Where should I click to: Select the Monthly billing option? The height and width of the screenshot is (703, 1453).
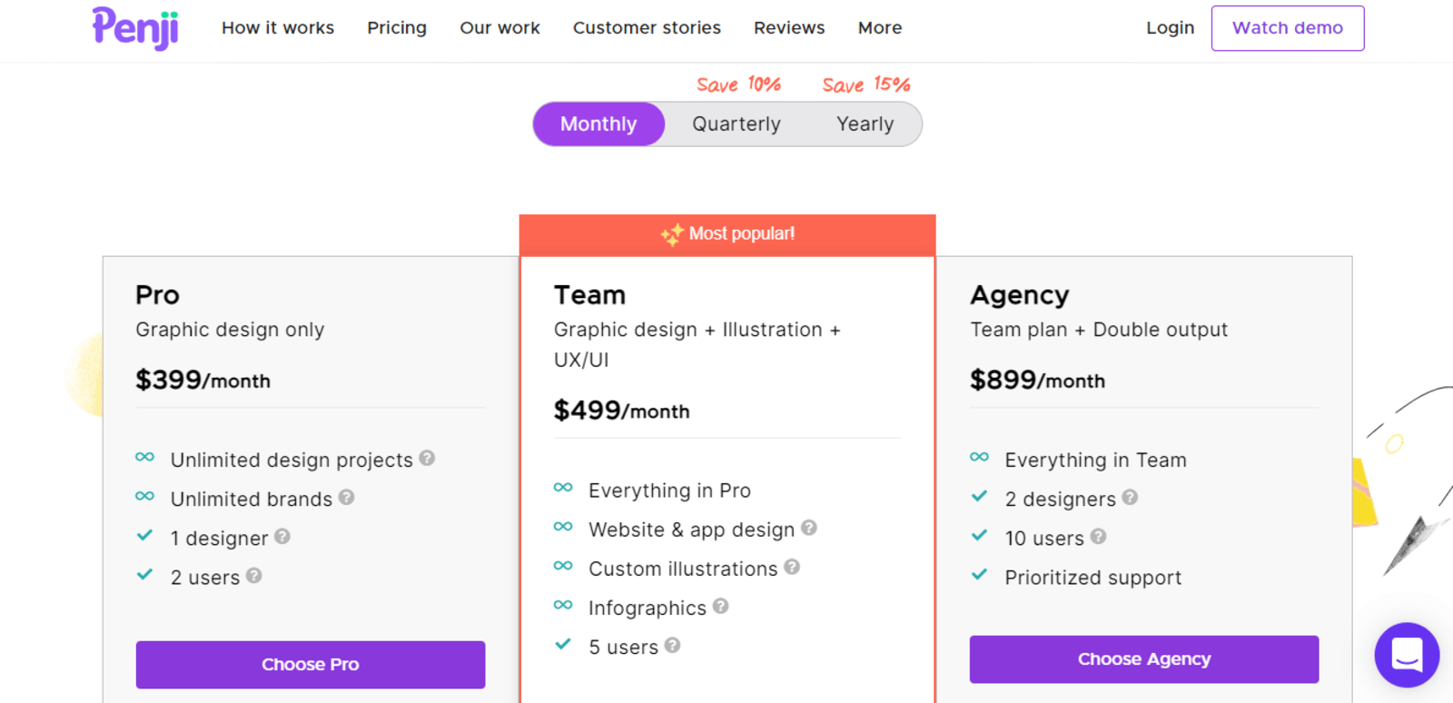click(x=598, y=124)
